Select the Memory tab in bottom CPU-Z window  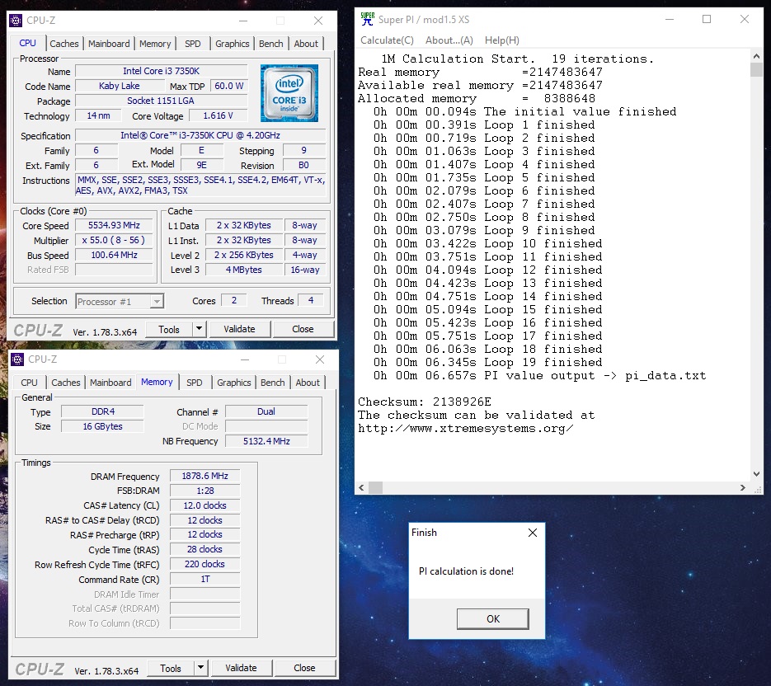click(157, 382)
